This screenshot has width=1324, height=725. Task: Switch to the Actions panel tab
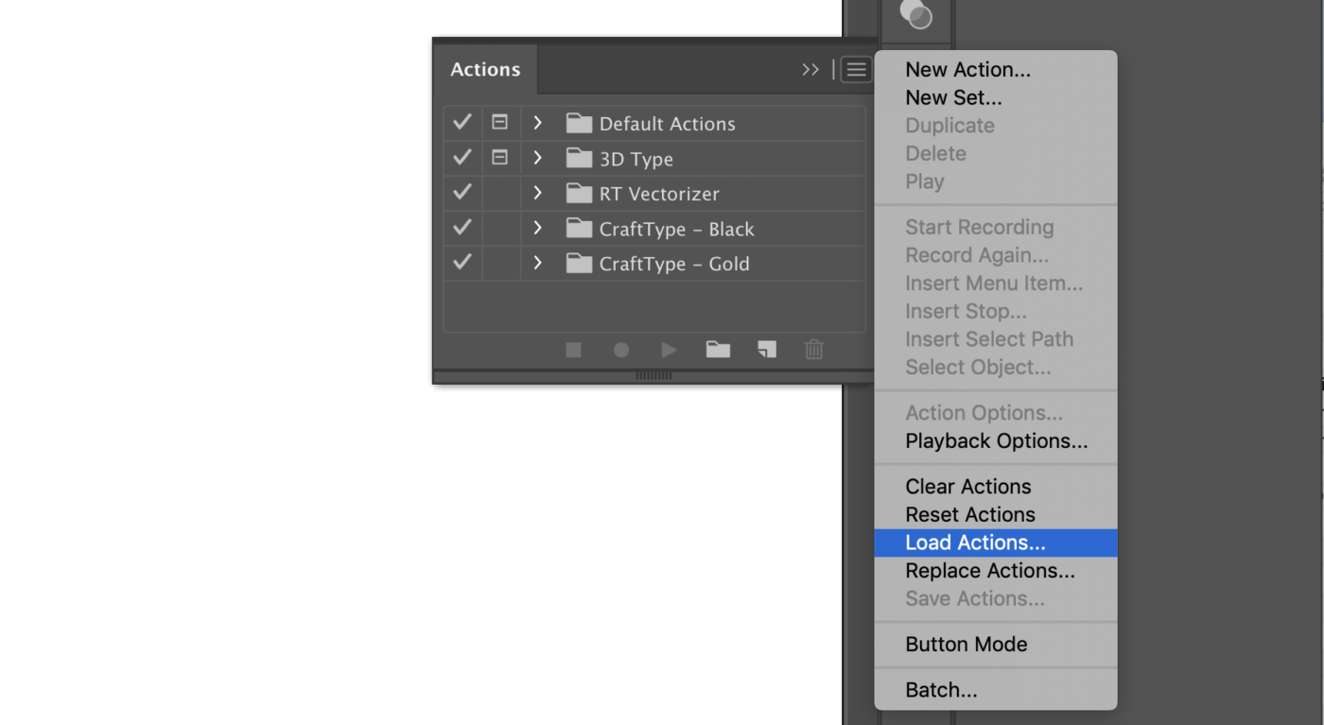tap(485, 70)
